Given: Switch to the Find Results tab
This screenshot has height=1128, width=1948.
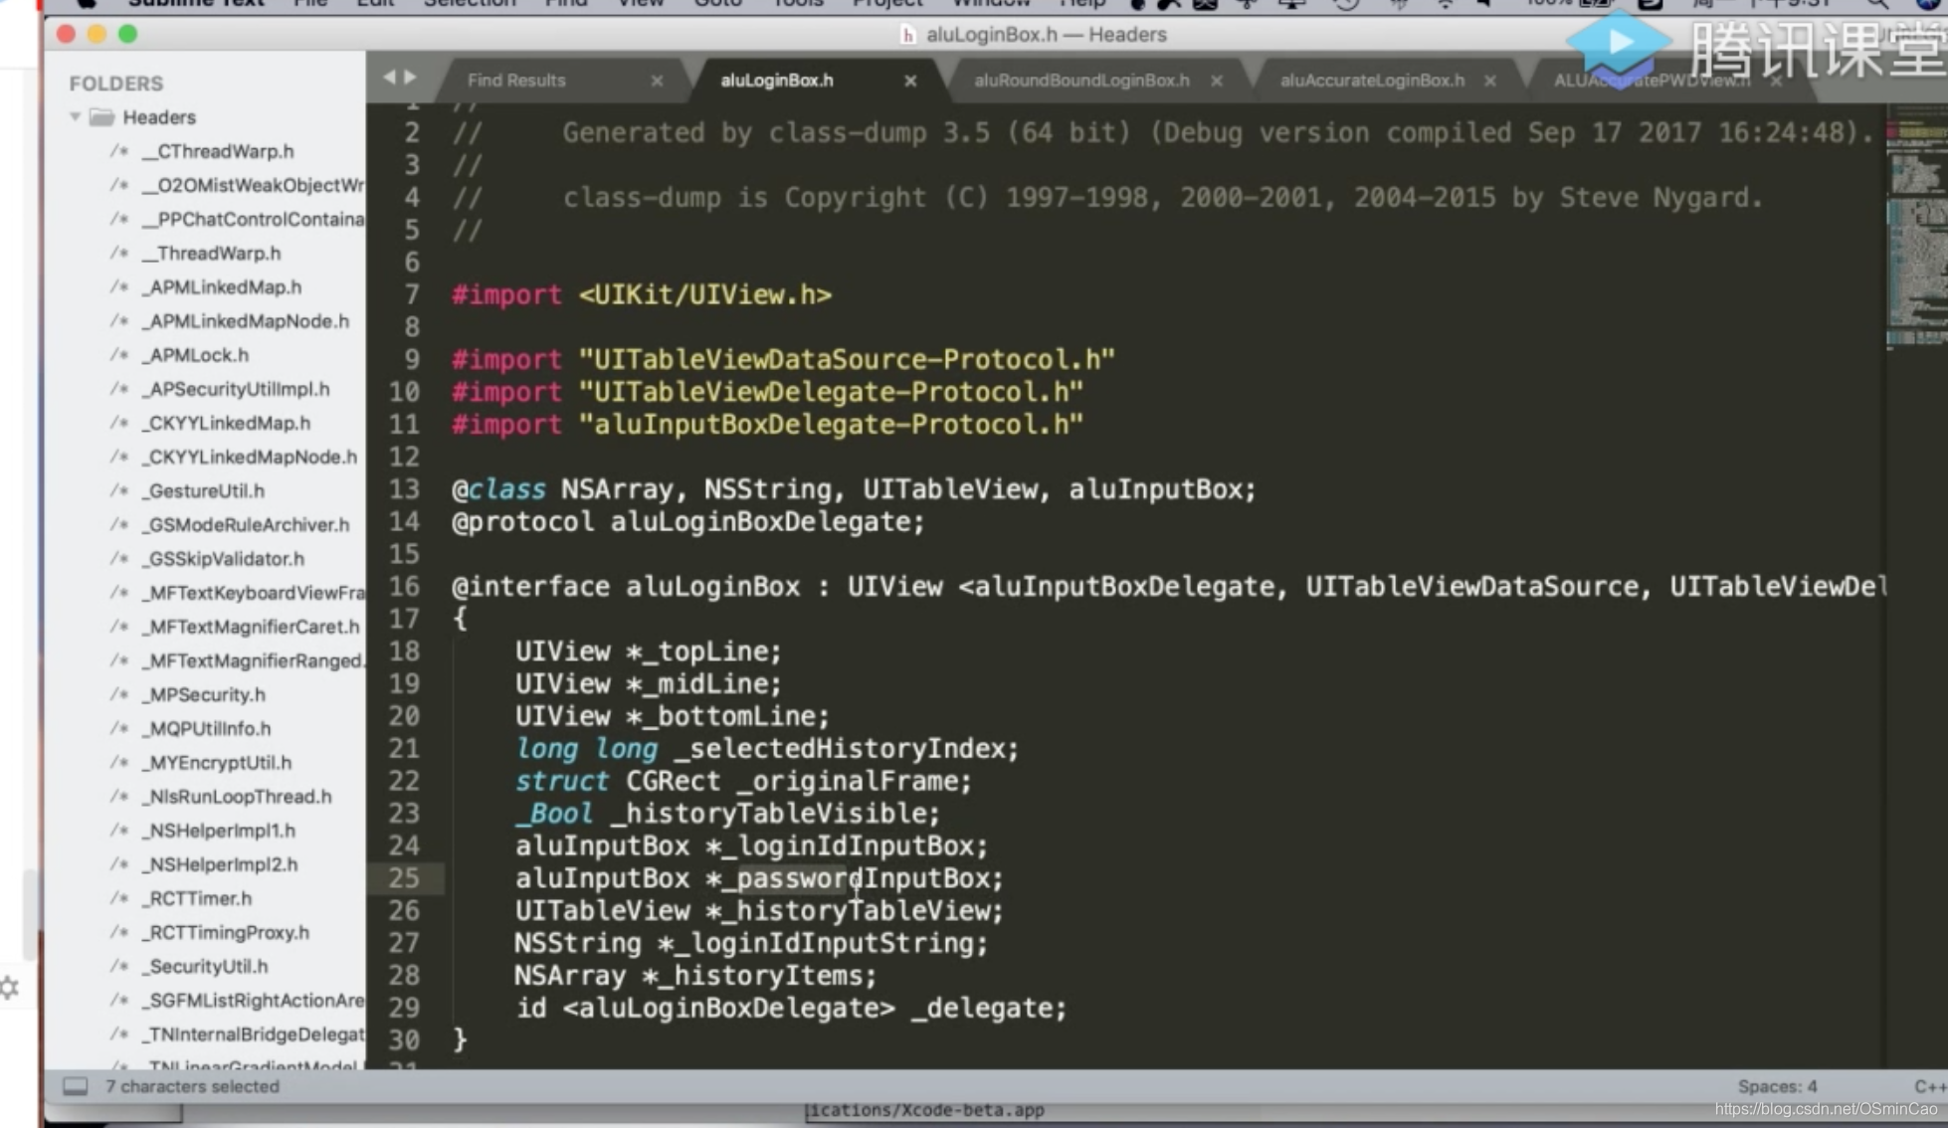Looking at the screenshot, I should coord(516,81).
